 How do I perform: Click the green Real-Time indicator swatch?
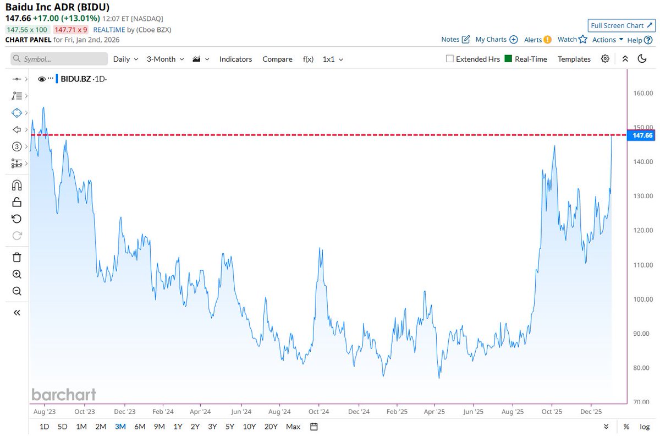(x=508, y=59)
